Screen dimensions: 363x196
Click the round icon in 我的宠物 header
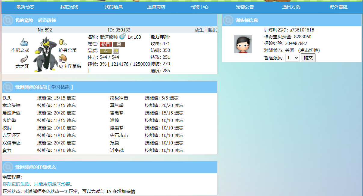click(x=8, y=20)
